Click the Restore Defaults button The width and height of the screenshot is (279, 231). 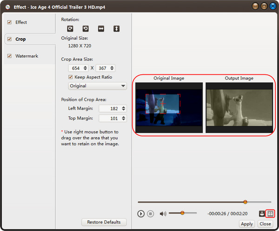pyautogui.click(x=103, y=222)
